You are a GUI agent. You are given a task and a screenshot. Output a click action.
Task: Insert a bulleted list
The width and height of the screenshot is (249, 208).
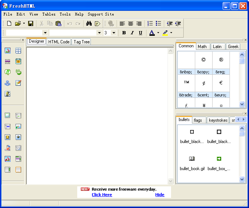point(158,23)
